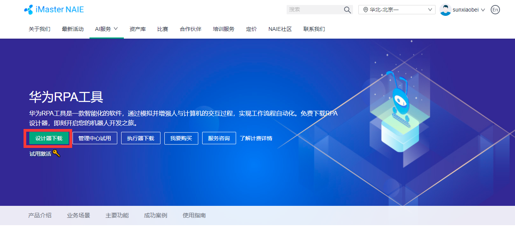The height and width of the screenshot is (246, 515).
Task: Click the sunxiaobei user avatar
Action: pyautogui.click(x=445, y=10)
